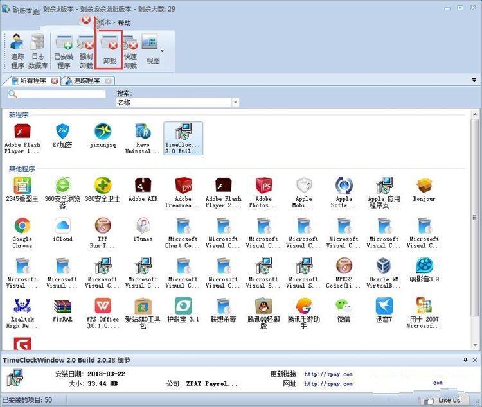This screenshot has height=407, width=482.
Task: Open the tab list dropdown arrow
Action: pos(474,80)
